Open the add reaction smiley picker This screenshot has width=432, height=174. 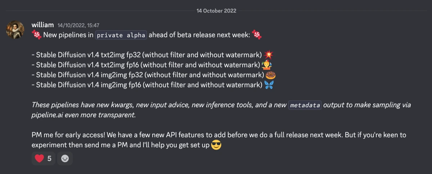coord(65,158)
